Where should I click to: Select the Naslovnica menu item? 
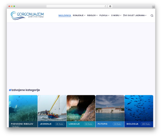click(x=65, y=16)
